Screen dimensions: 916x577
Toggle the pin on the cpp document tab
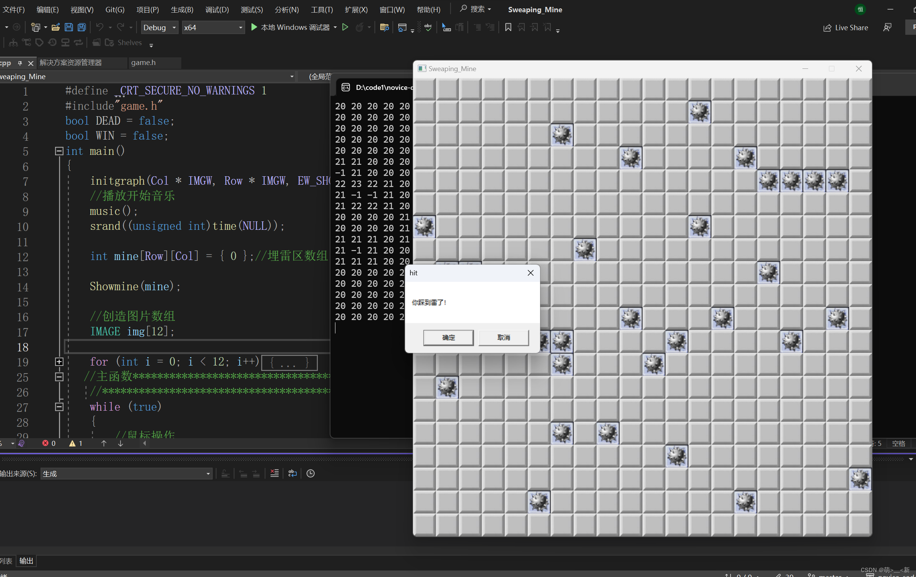20,63
